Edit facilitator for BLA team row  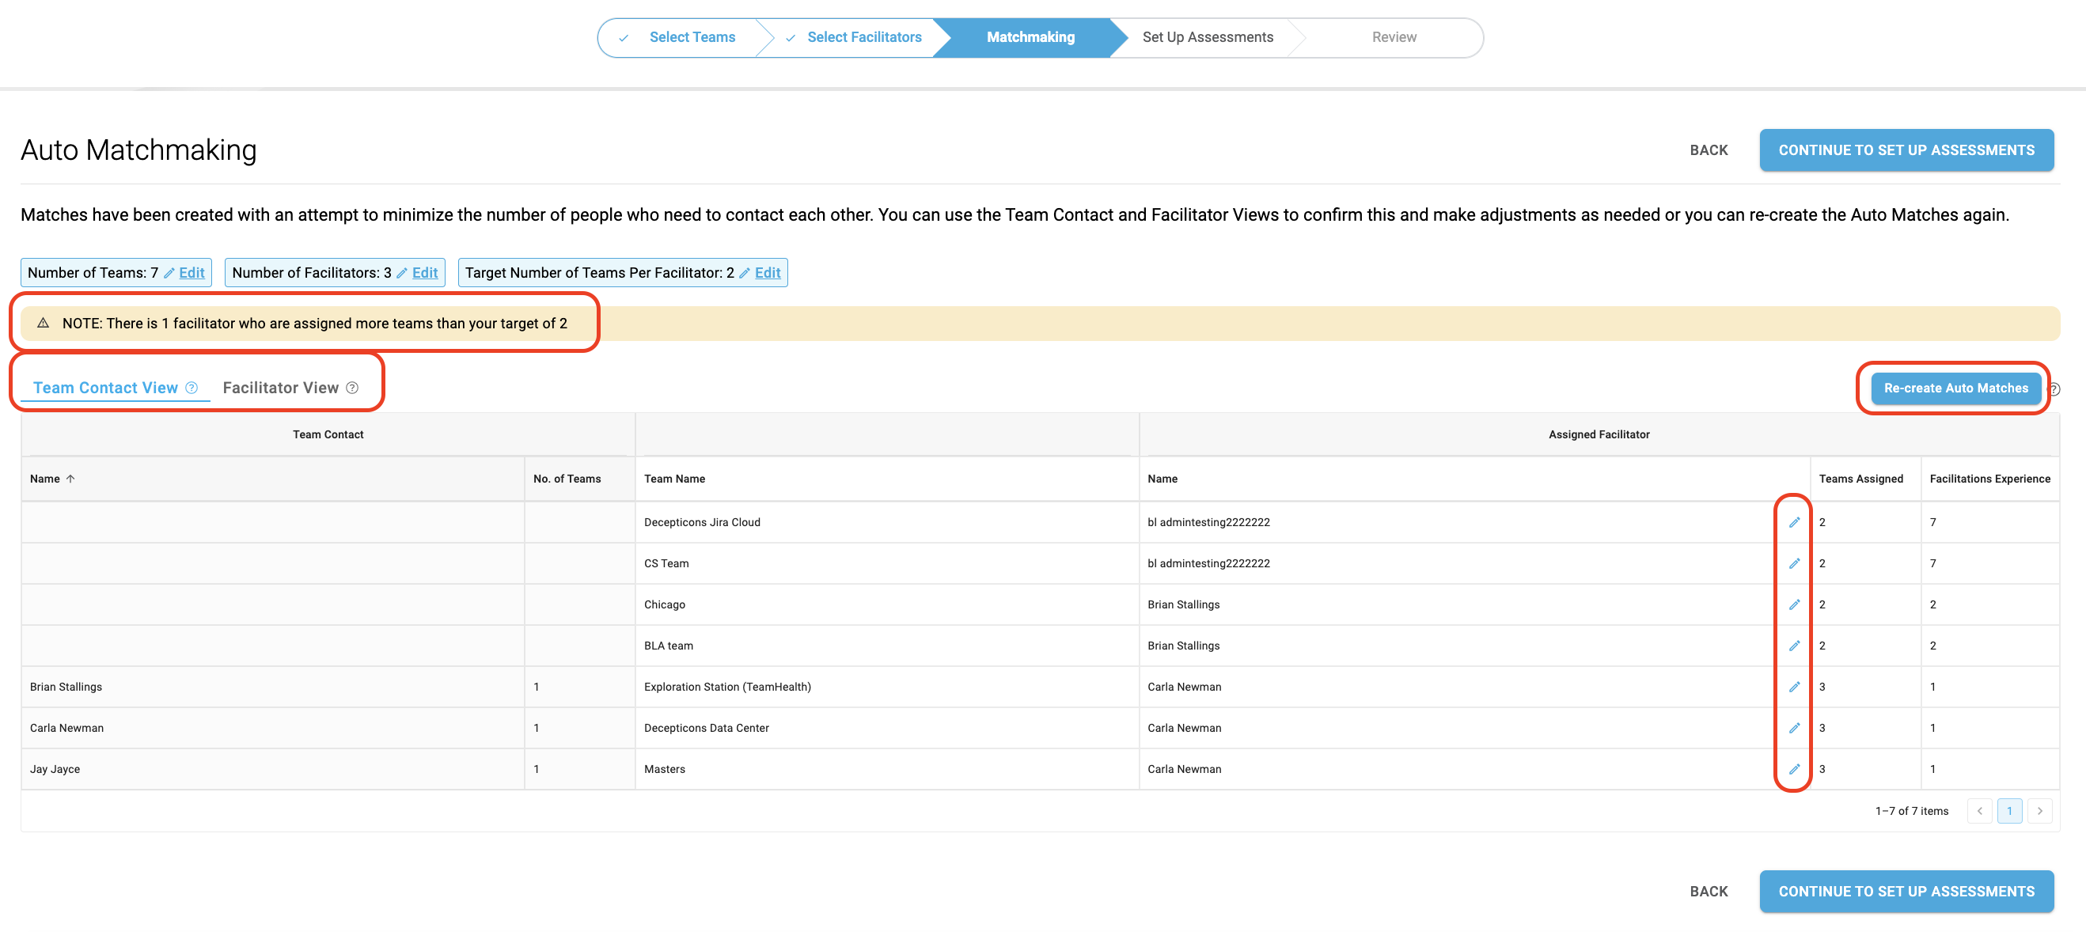pos(1794,646)
